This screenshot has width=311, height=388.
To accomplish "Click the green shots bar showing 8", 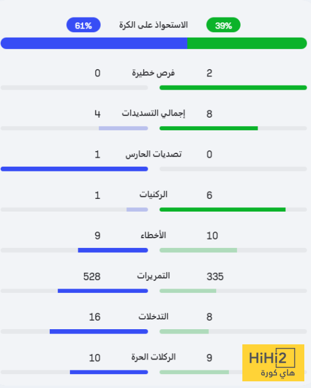I will tap(208, 128).
